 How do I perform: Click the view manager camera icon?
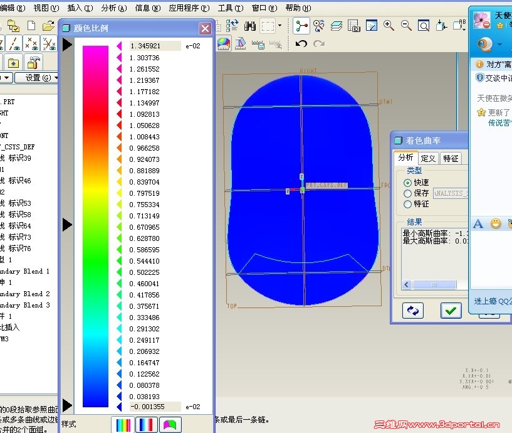tap(353, 26)
